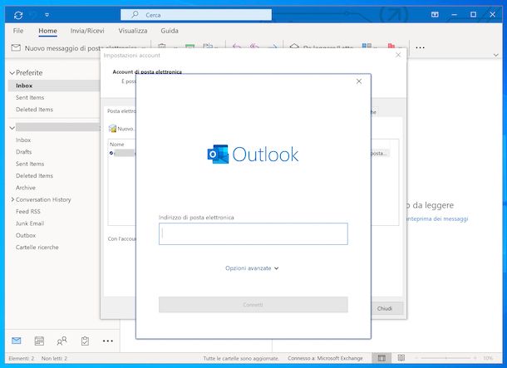507x368 pixels.
Task: Switch to Calendar view icon
Action: pos(39,341)
